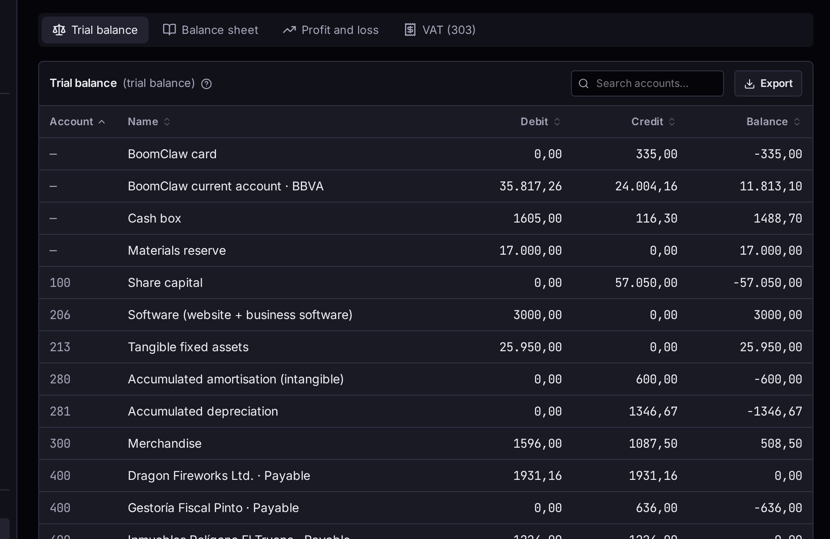Sort by Account column

coord(77,122)
